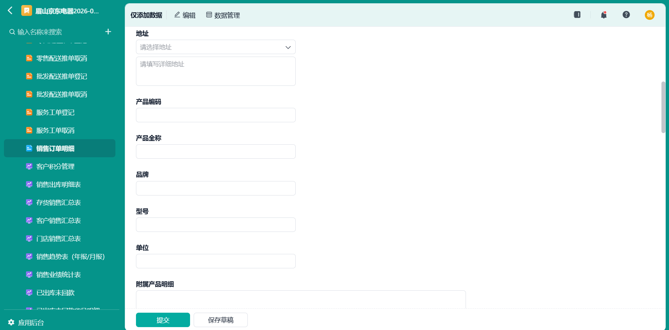
Task: Open the notebook icon in header
Action: click(x=577, y=14)
